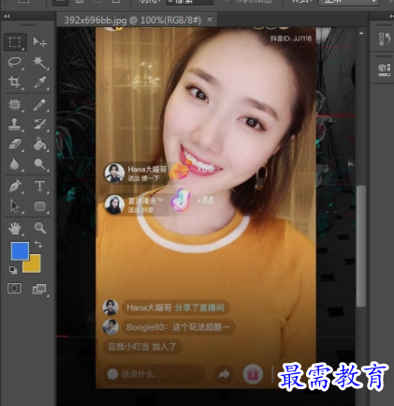Select the Magic Wand tool
Image resolution: width=394 pixels, height=406 pixels.
click(x=40, y=63)
